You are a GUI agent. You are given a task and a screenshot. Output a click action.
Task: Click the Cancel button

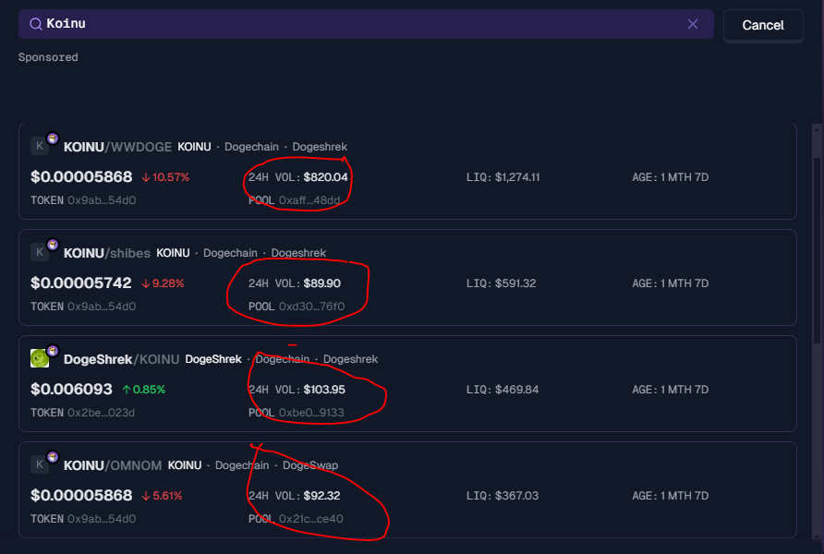point(762,25)
